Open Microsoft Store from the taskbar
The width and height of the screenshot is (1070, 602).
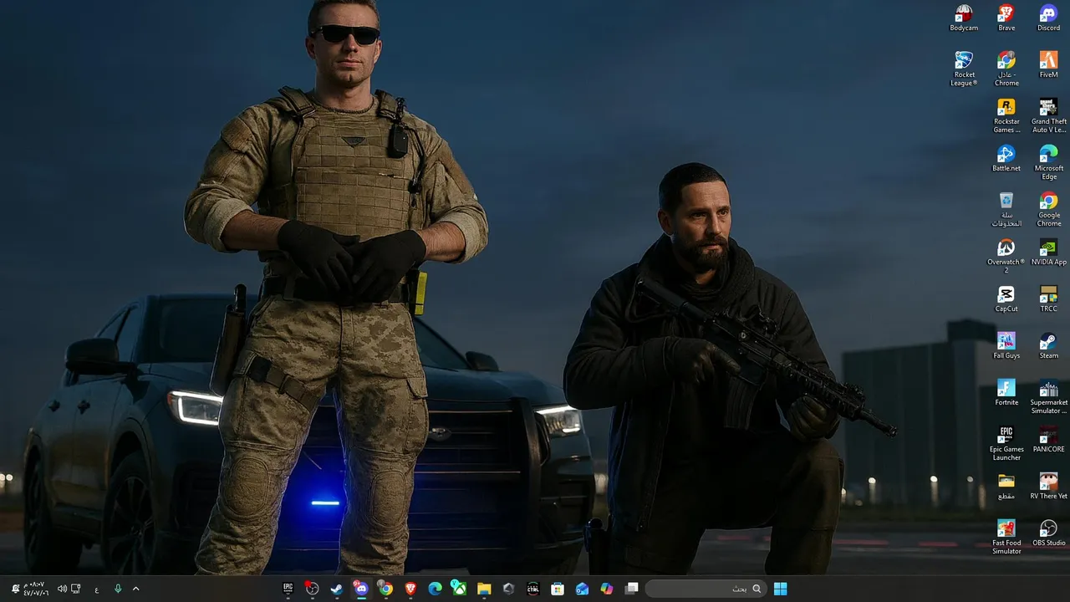tap(558, 589)
